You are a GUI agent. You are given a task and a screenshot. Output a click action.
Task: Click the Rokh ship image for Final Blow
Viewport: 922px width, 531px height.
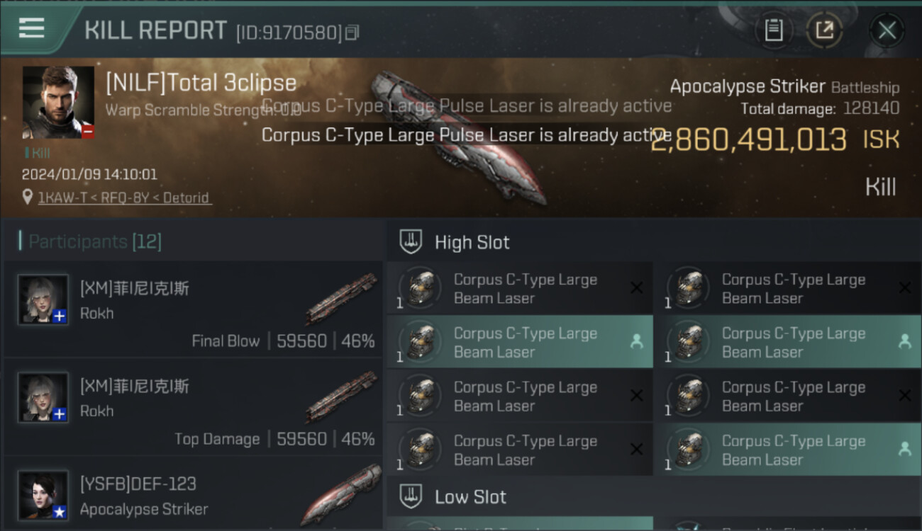point(341,298)
